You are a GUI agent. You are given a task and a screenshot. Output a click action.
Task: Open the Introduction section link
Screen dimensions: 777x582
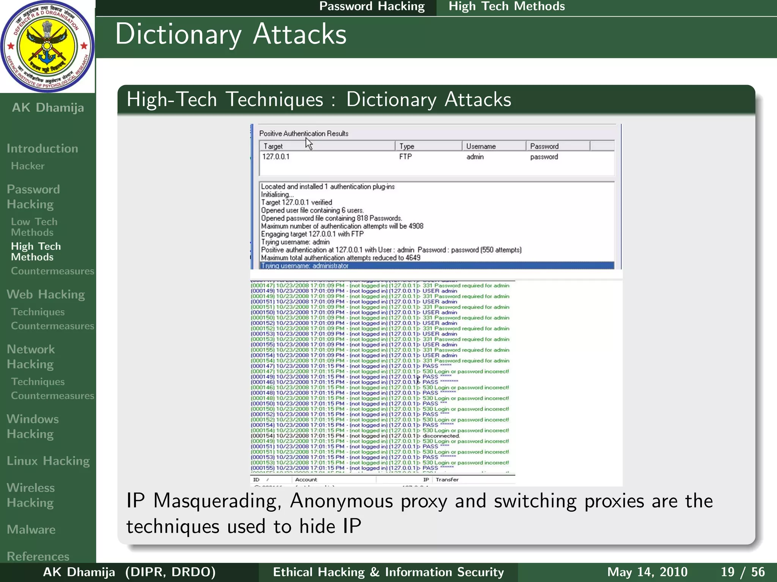42,149
